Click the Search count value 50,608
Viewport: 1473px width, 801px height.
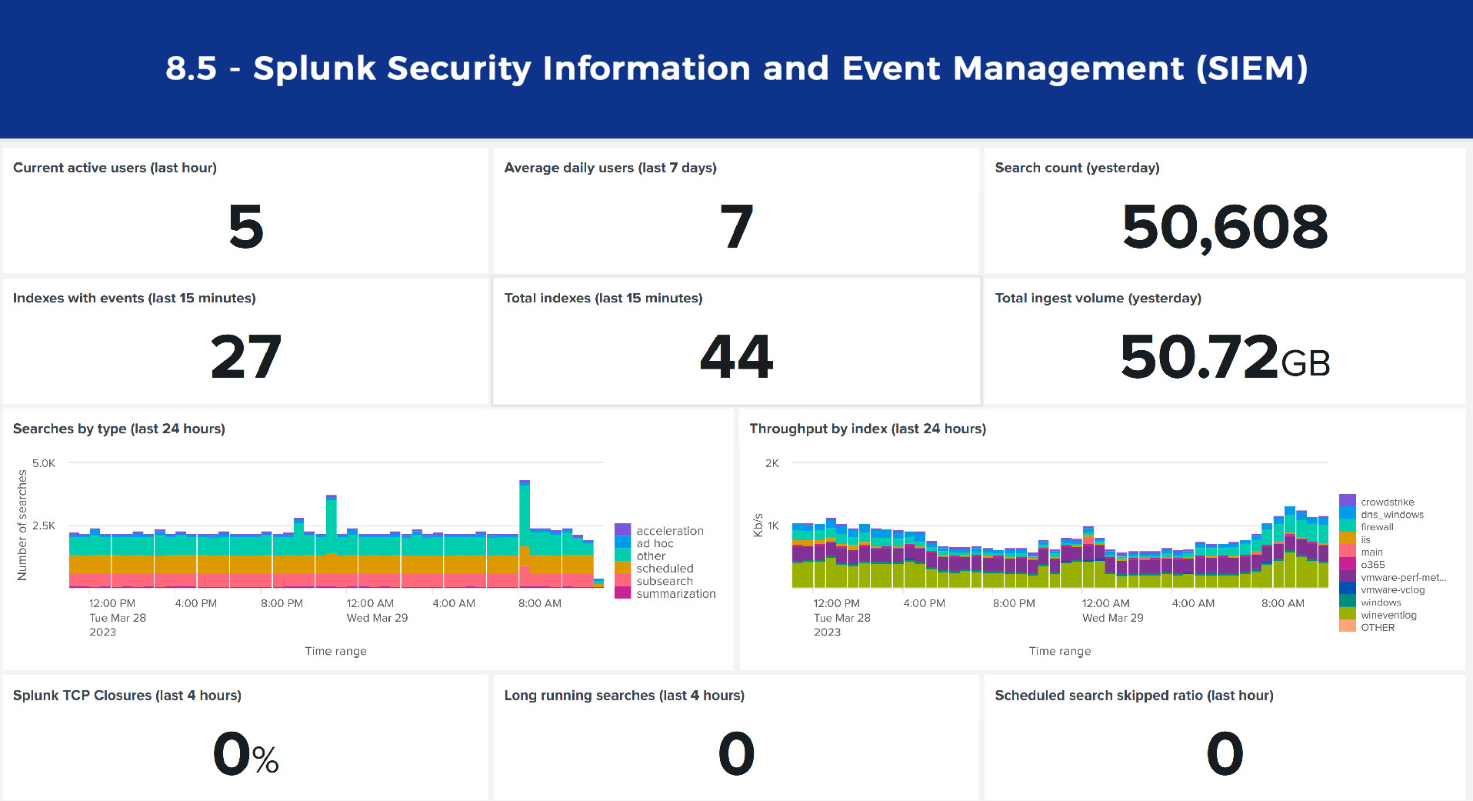pos(1225,227)
